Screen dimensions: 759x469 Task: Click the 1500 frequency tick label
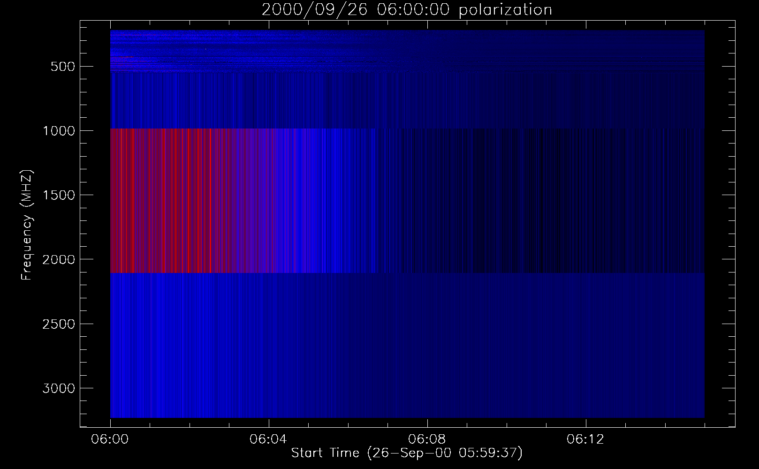click(59, 195)
